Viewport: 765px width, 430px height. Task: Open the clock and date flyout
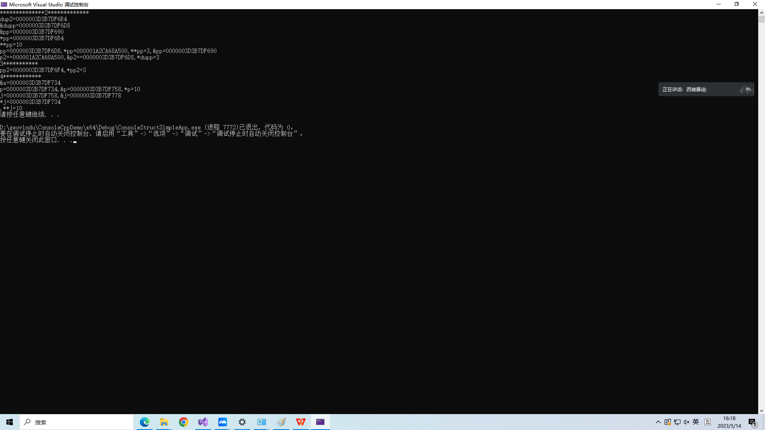click(x=729, y=422)
